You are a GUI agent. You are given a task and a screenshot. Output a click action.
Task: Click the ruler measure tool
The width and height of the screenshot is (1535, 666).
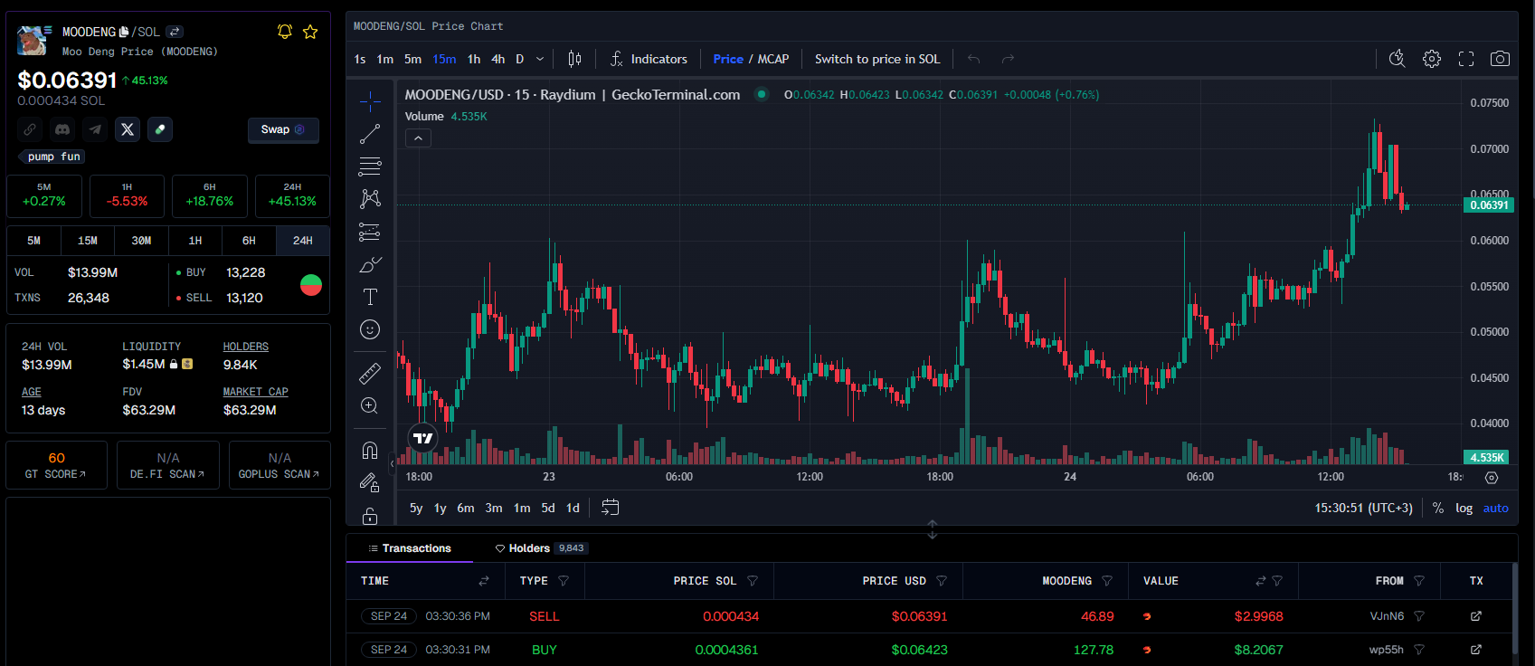point(370,373)
